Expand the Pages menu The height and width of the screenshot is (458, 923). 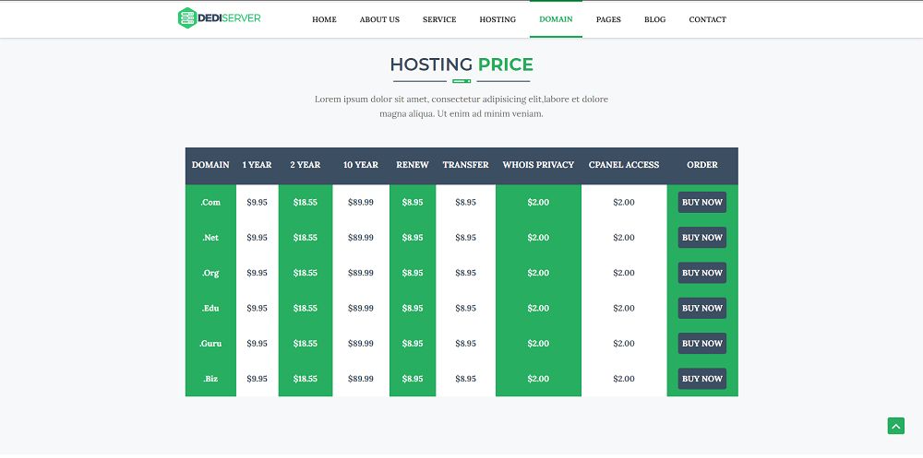pyautogui.click(x=608, y=19)
